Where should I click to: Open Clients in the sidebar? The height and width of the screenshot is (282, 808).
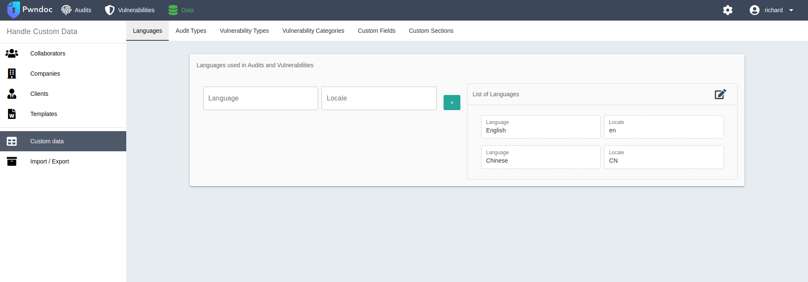(39, 94)
